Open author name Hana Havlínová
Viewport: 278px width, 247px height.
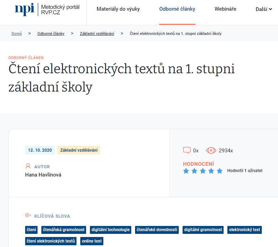pyautogui.click(x=43, y=175)
